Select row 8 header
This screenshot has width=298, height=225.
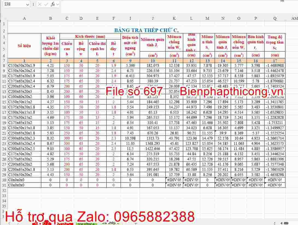4,66
